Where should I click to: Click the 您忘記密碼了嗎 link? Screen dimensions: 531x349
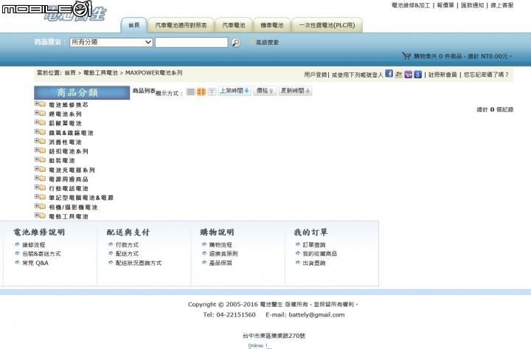point(486,75)
